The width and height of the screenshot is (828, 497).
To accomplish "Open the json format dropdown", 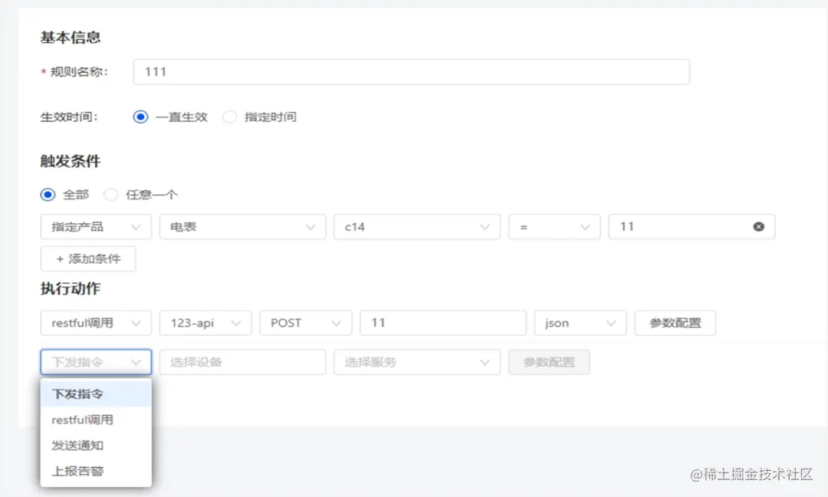I will click(x=580, y=323).
